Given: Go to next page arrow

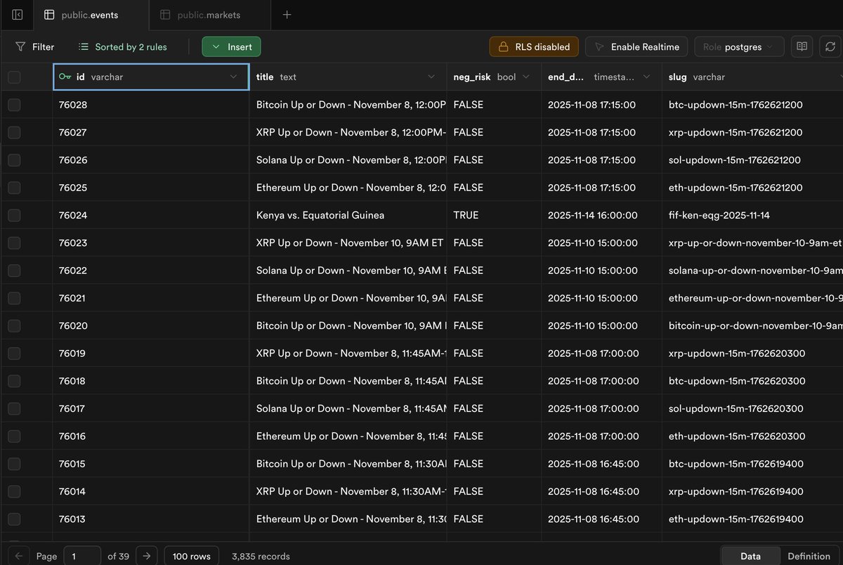Looking at the screenshot, I should click(x=146, y=556).
